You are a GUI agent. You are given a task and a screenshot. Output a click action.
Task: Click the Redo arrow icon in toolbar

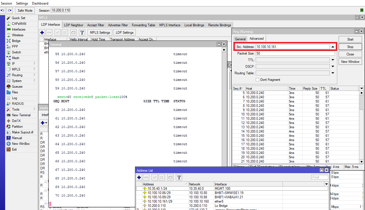click(x=10, y=10)
